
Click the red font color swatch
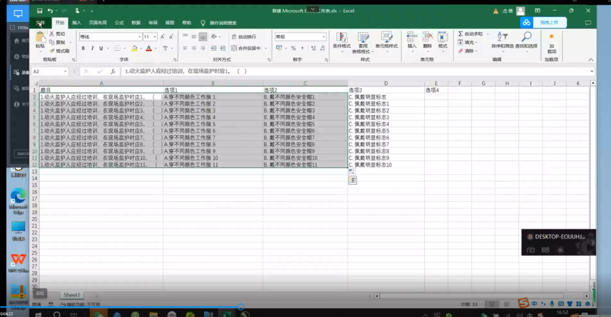(149, 48)
